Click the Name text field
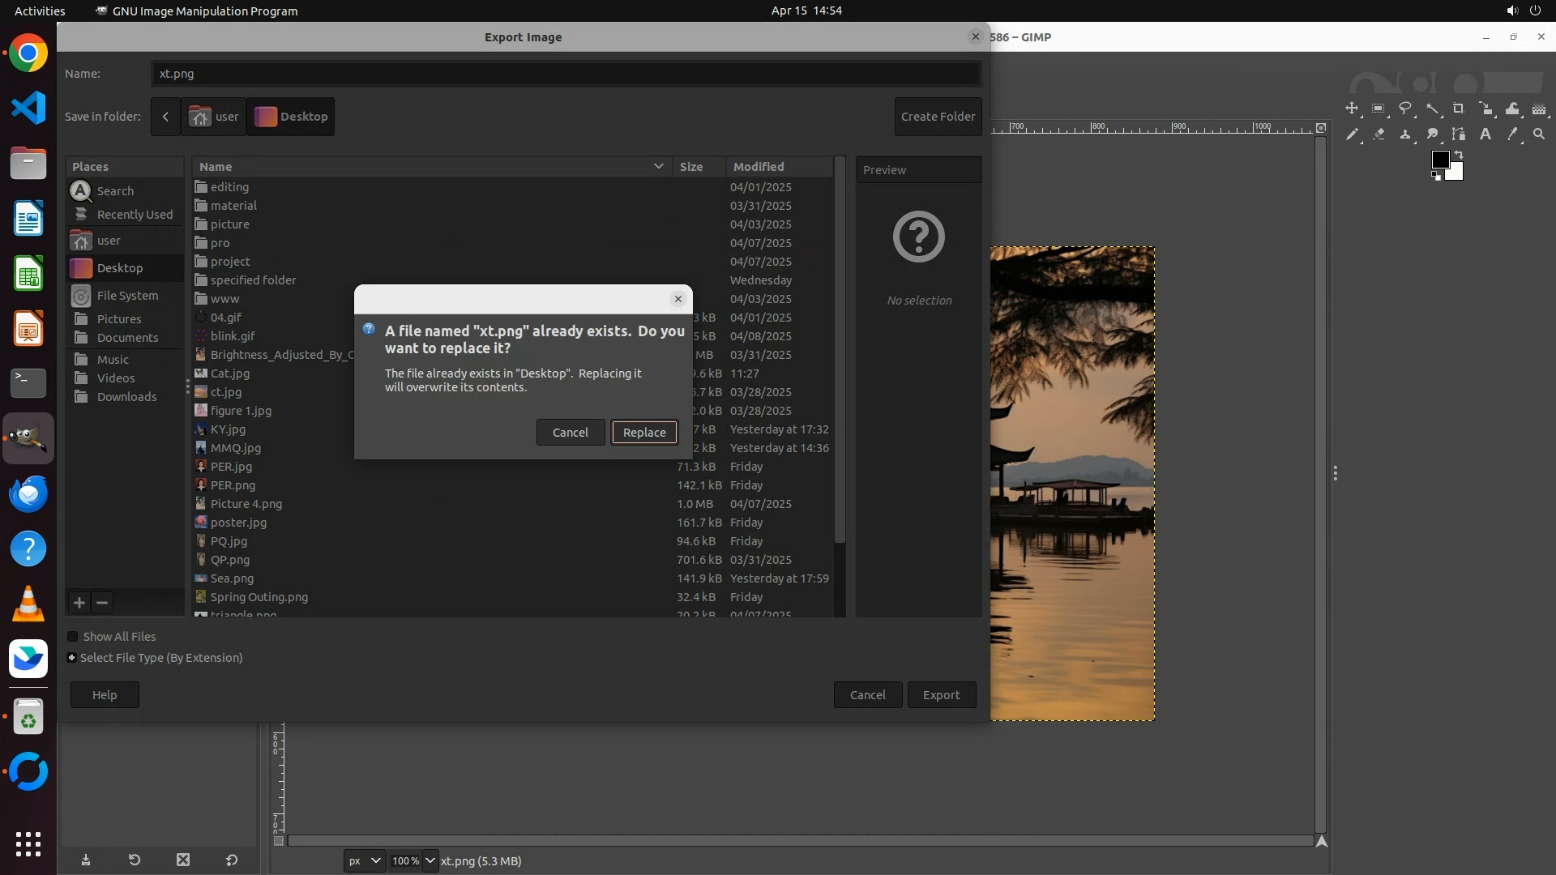Viewport: 1556px width, 875px height. 565,74
